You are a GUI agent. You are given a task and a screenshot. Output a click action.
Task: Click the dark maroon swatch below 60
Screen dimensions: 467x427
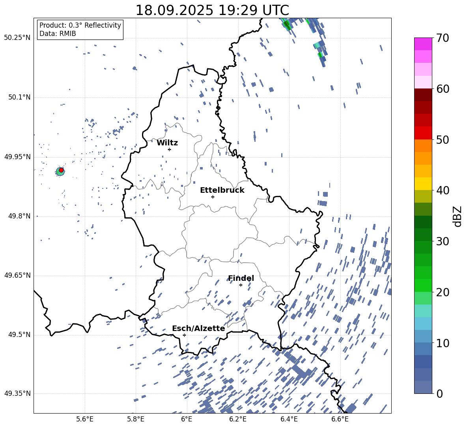(423, 95)
